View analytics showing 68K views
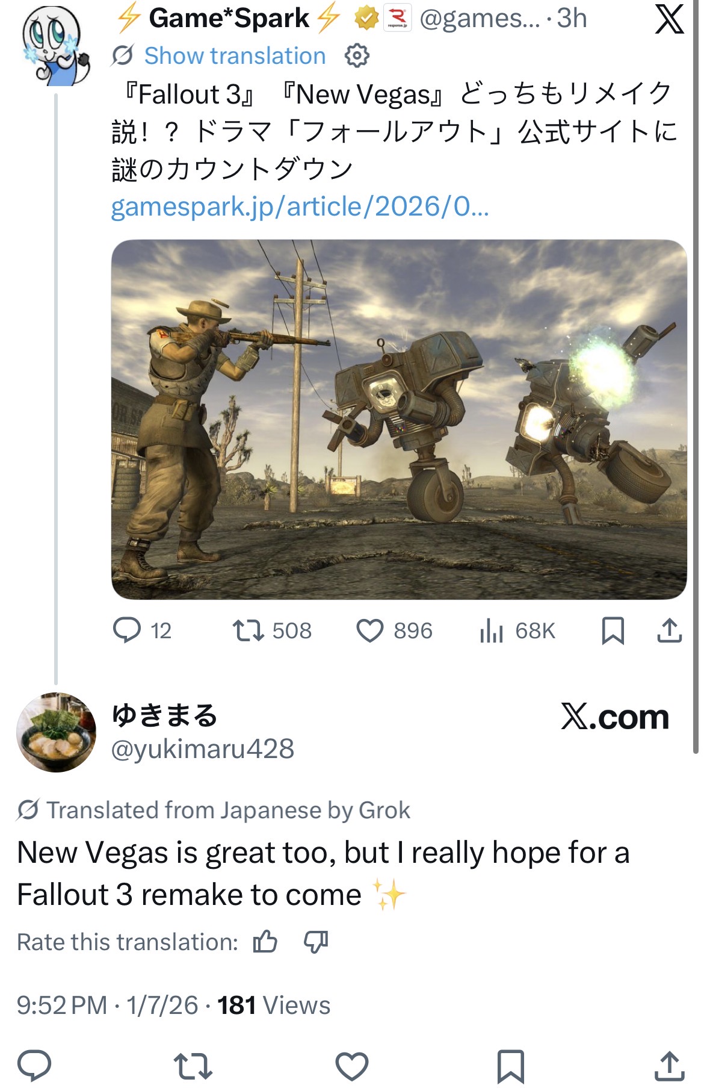 coord(517,630)
